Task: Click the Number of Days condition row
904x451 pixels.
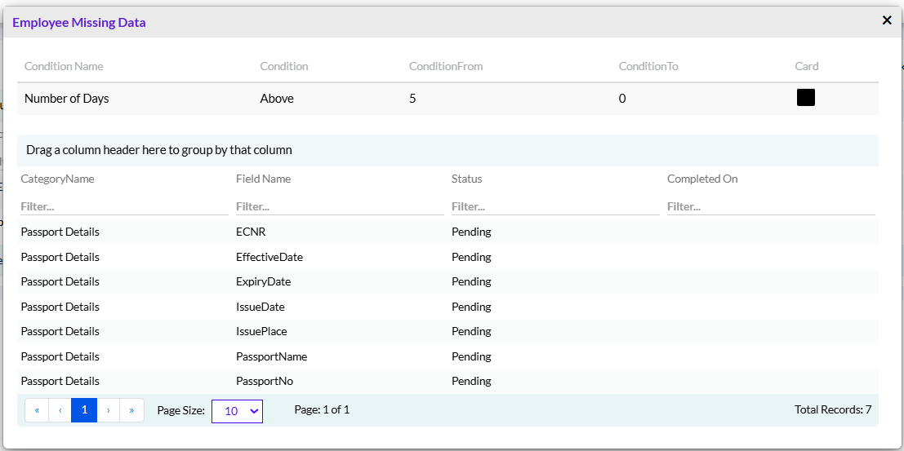Action: 448,99
